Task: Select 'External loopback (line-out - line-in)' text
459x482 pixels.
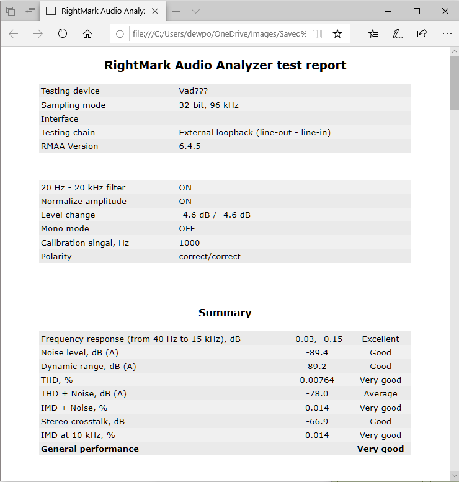Action: tap(255, 133)
